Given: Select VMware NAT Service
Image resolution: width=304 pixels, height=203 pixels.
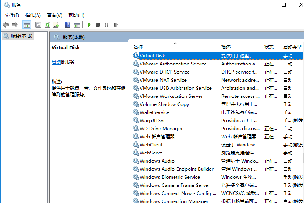Looking at the screenshot, I should tap(217, 80).
